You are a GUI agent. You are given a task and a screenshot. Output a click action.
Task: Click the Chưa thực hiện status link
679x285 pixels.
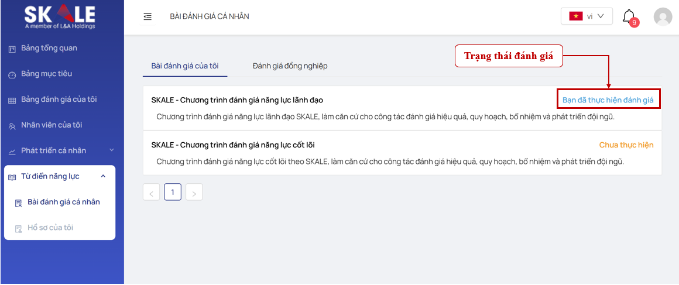[626, 145]
